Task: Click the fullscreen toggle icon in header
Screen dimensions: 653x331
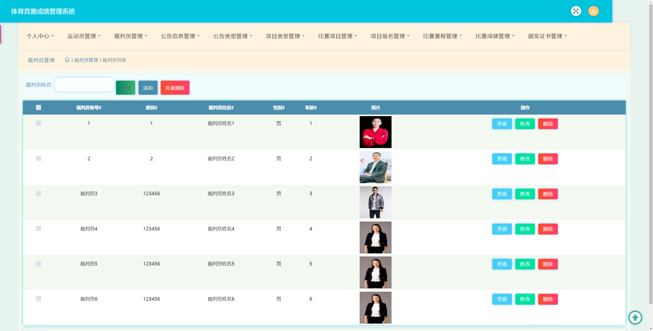Action: point(576,11)
